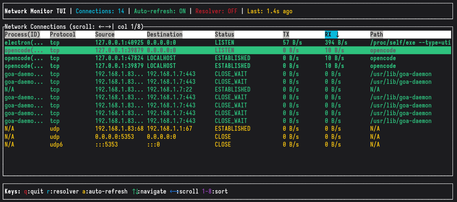457x202 pixels.
Task: Click the /proc/self/exe path cell
Action: click(410, 42)
